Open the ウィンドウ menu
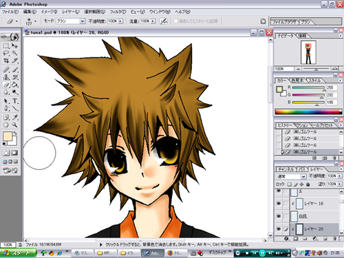The height and width of the screenshot is (258, 344). click(160, 12)
